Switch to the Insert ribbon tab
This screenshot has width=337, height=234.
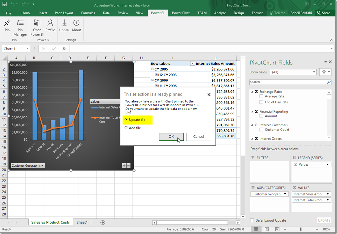(43, 13)
